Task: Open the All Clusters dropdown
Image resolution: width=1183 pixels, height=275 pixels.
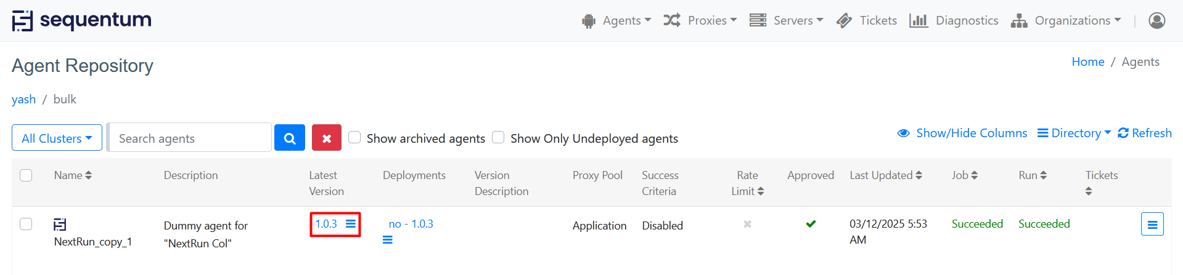Action: point(57,138)
